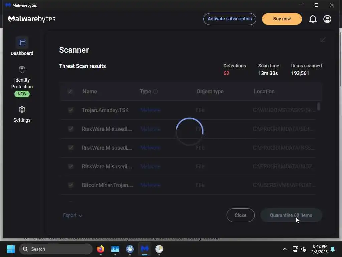Uncheck the RiskWare row under C:\PROGRAMDATA\SOF
Screen dimensions: 342x257
pos(71,129)
